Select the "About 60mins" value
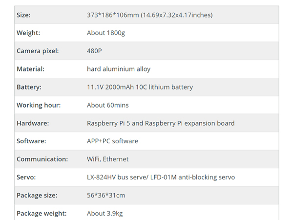293x220 pixels. 107,105
